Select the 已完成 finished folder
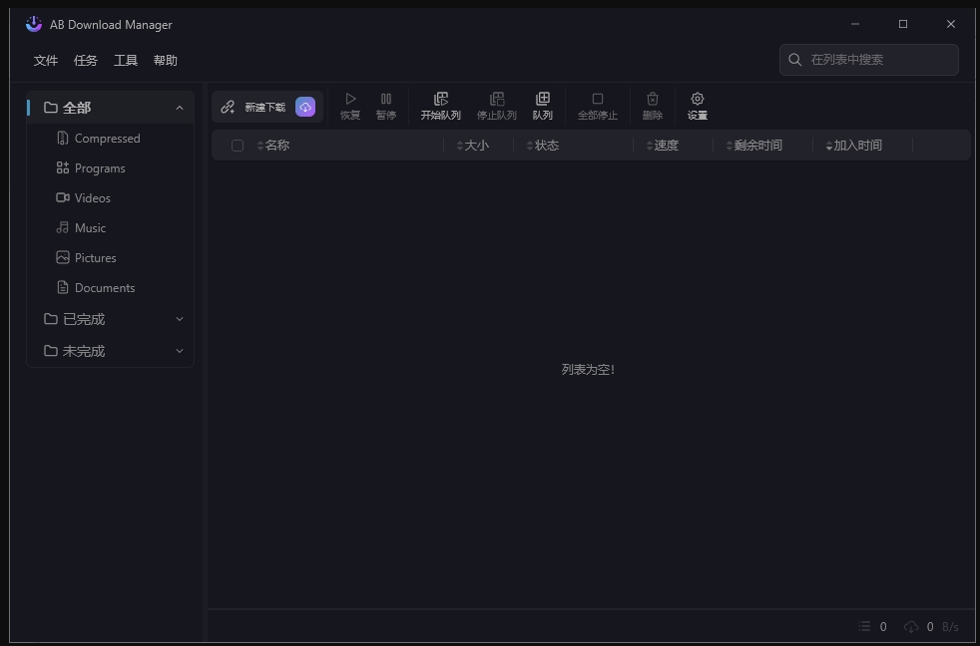The width and height of the screenshot is (980, 646). pos(111,320)
